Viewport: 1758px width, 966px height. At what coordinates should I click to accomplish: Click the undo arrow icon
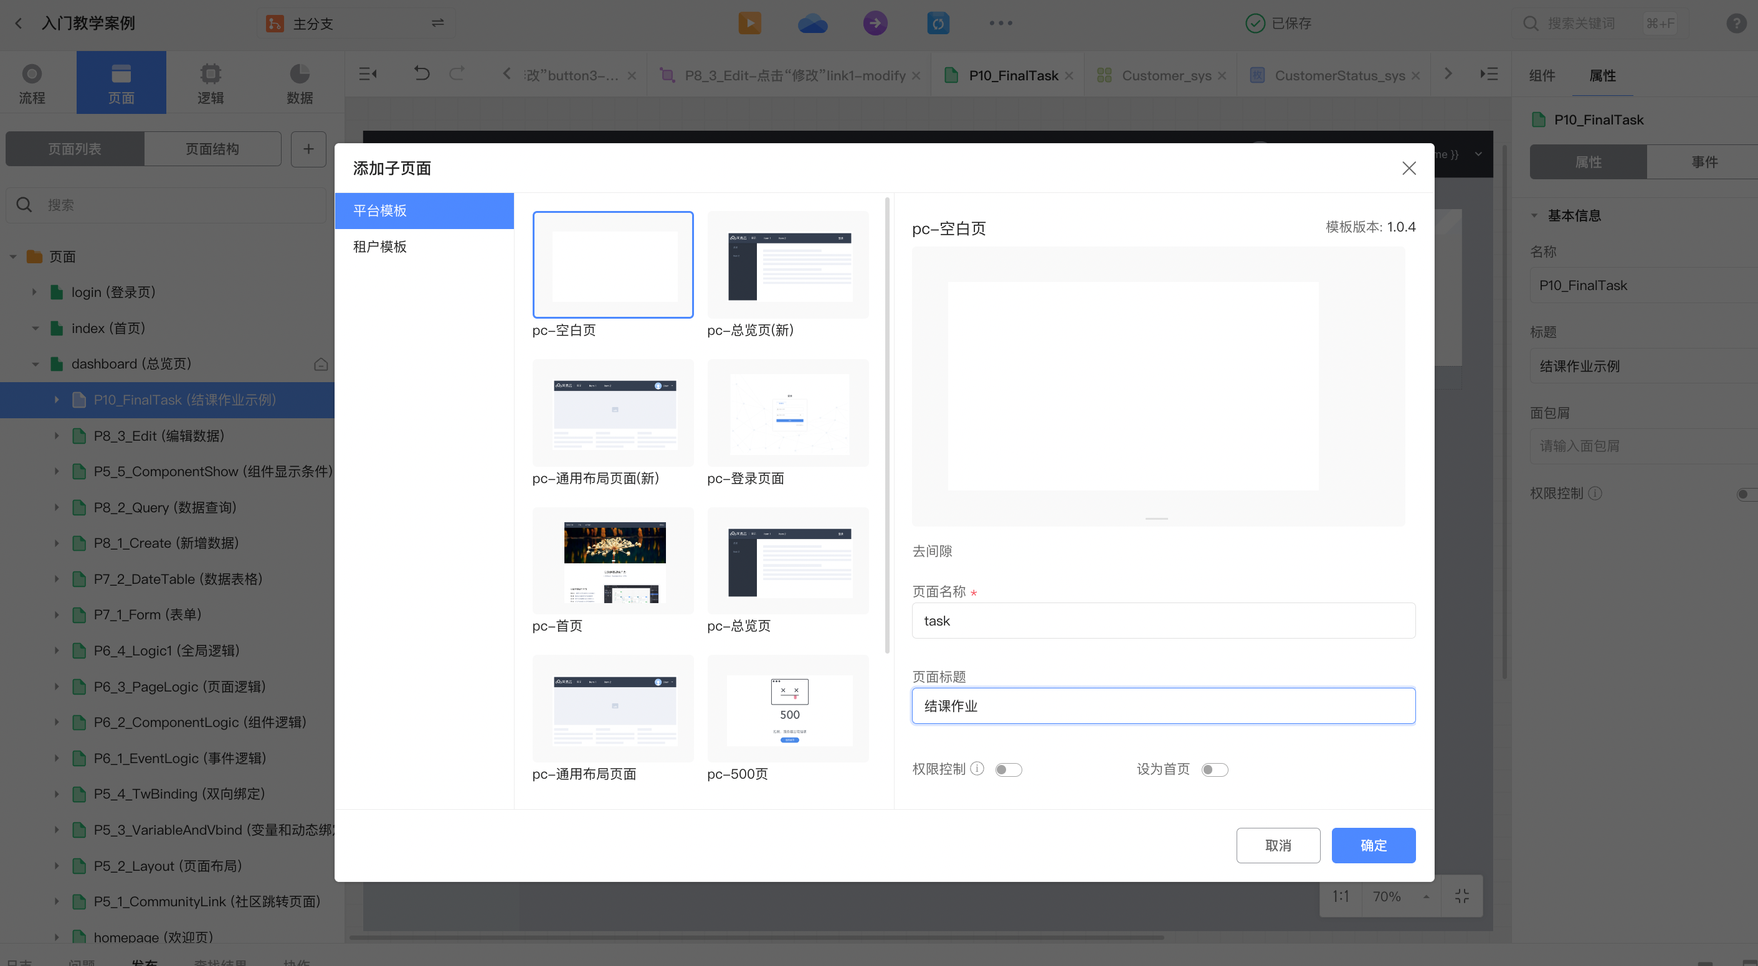422,73
